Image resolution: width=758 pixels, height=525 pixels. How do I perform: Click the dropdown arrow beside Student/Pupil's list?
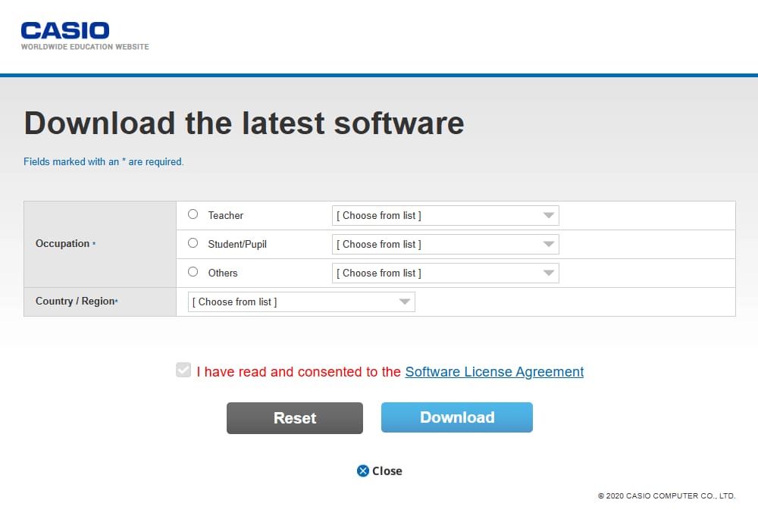[548, 244]
